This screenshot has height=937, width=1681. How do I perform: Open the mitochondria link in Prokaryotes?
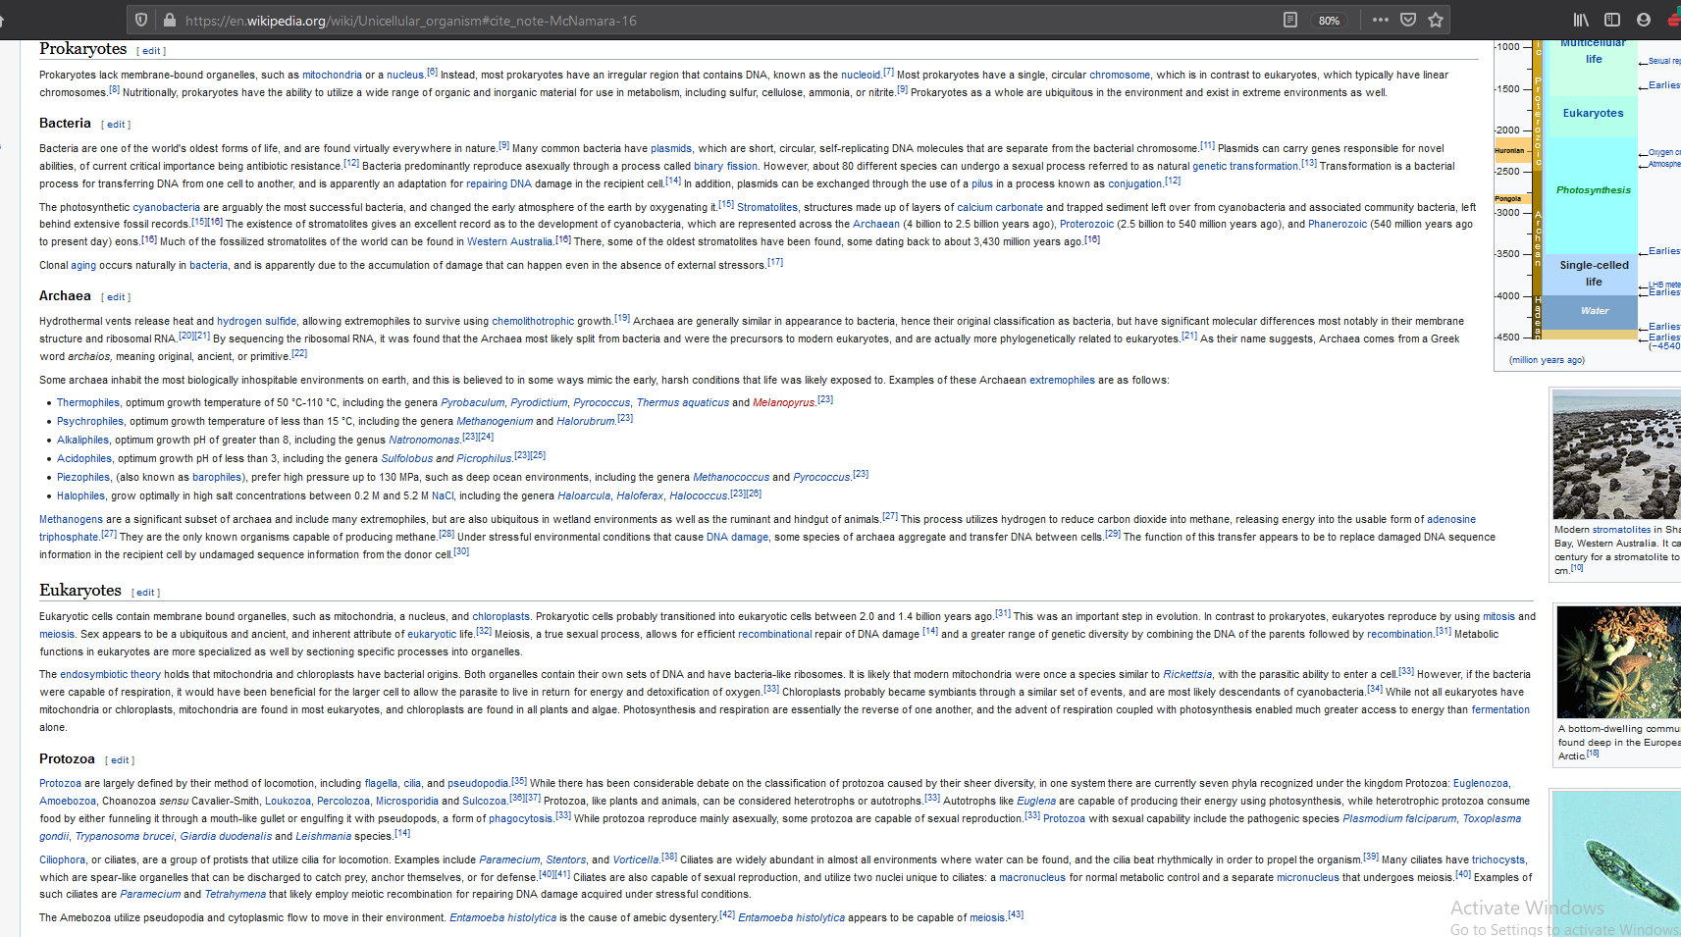coord(332,75)
